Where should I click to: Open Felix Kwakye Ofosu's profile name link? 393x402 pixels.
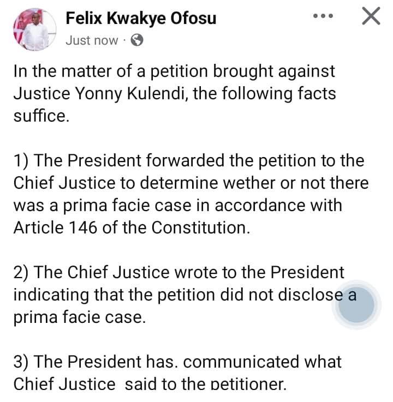(x=141, y=18)
